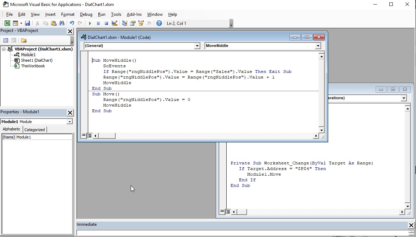Toggle Folders view in Project pane

[24, 40]
